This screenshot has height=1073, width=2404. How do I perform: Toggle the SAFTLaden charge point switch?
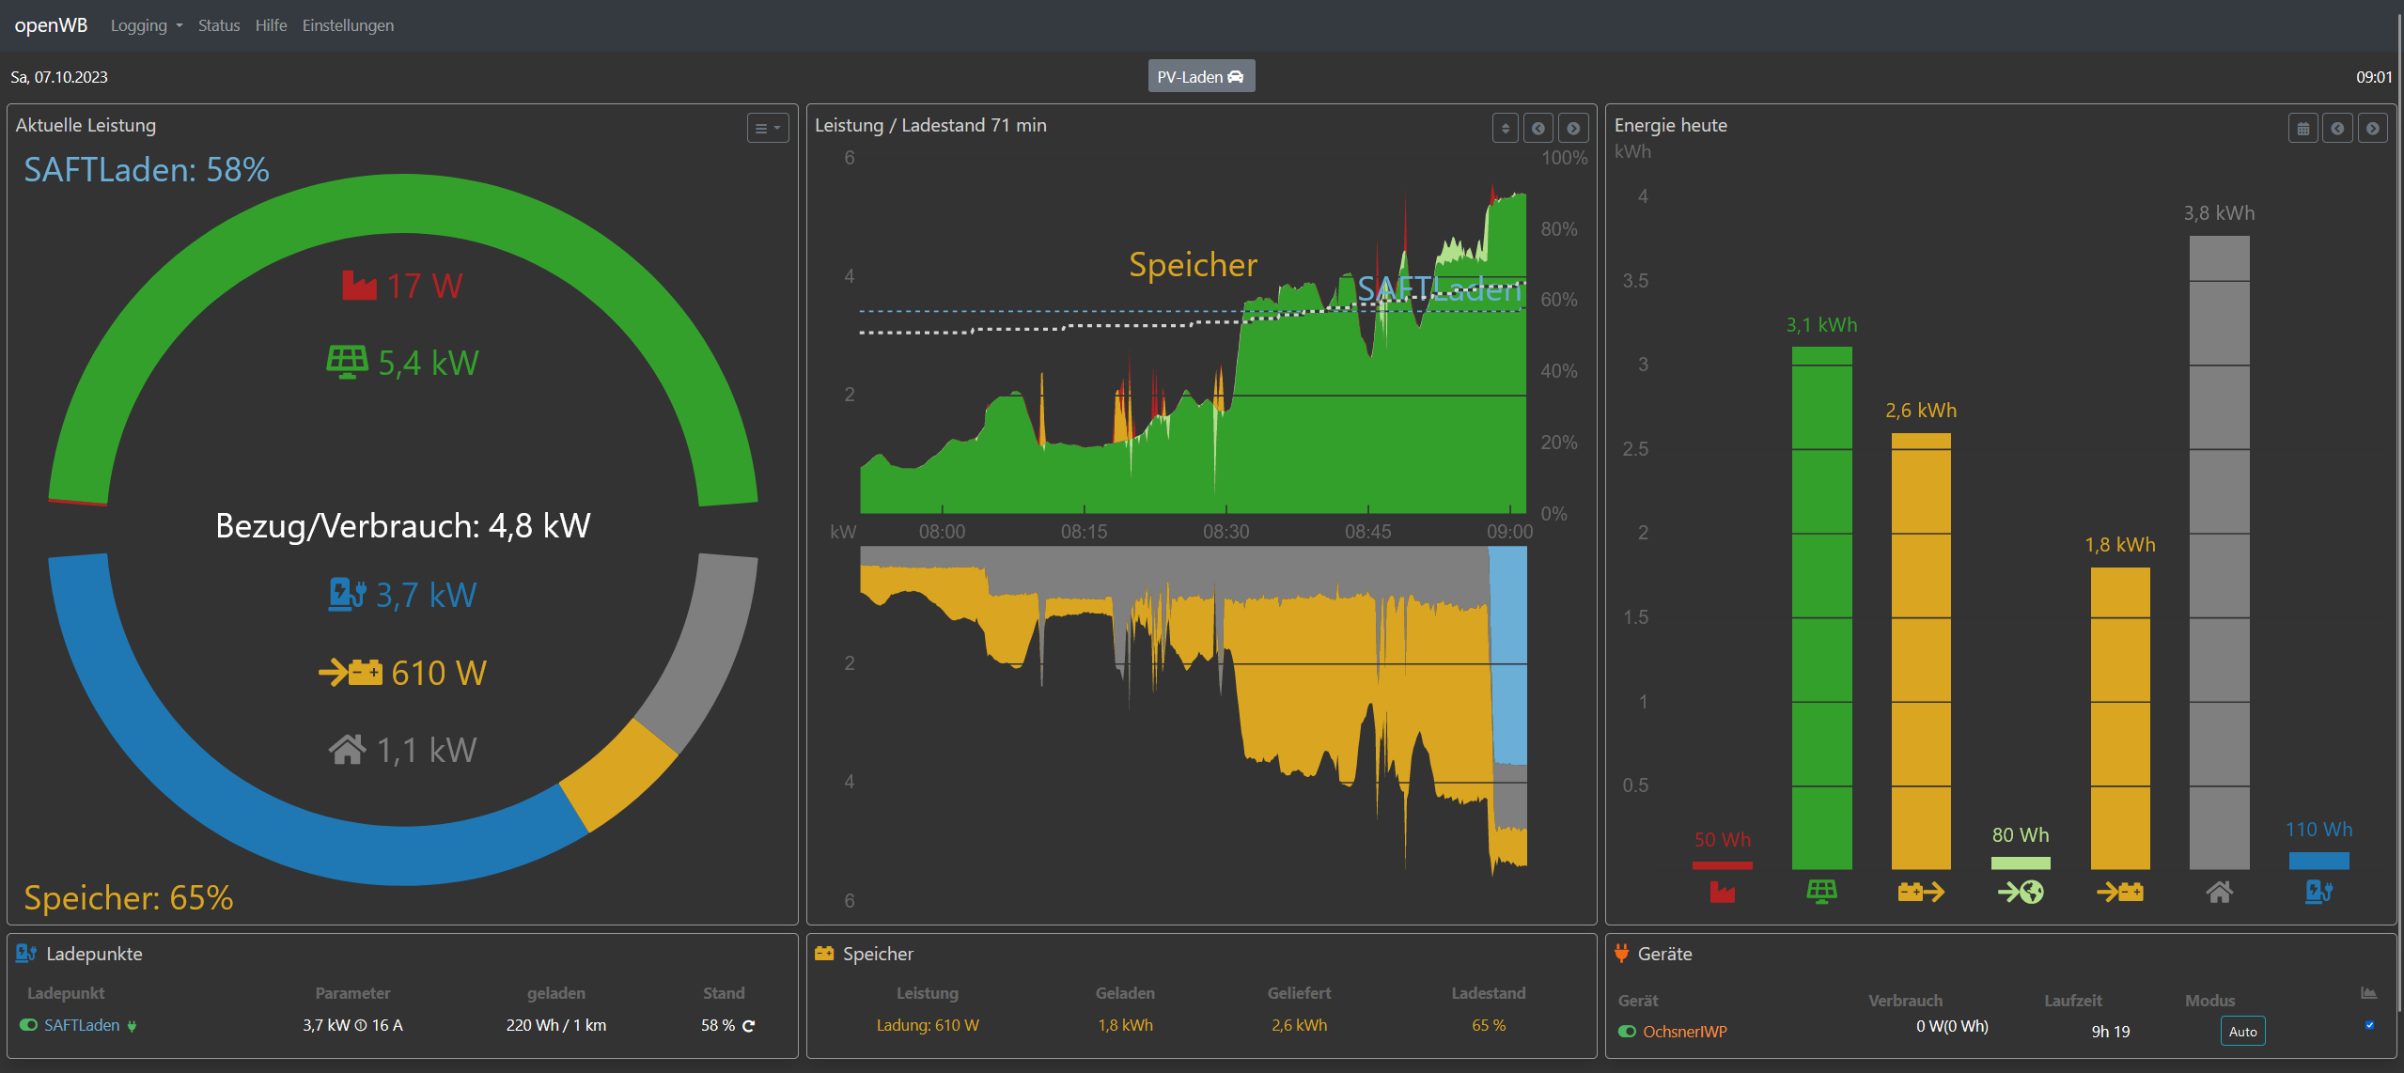pos(28,1025)
